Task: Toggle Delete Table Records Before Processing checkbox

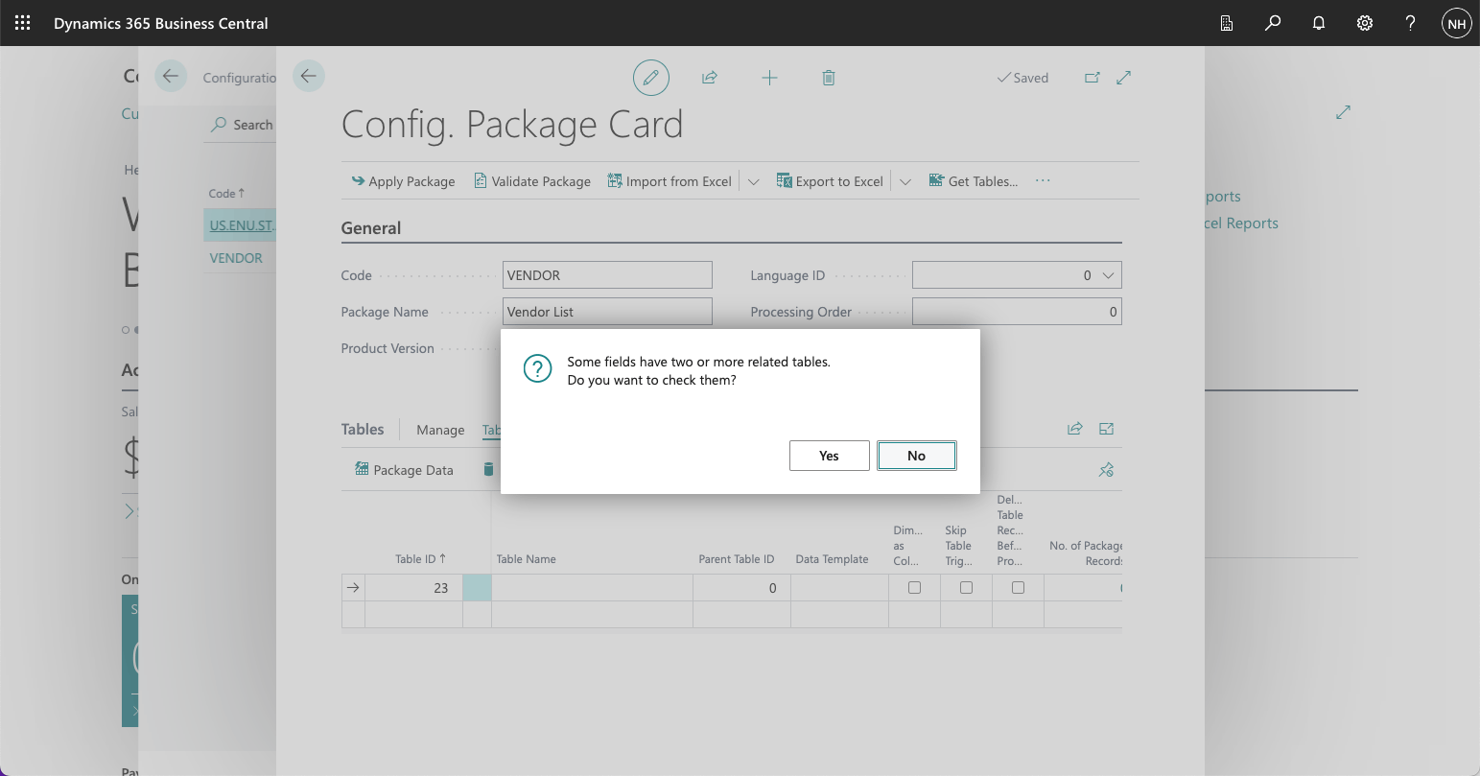Action: coord(1018,588)
